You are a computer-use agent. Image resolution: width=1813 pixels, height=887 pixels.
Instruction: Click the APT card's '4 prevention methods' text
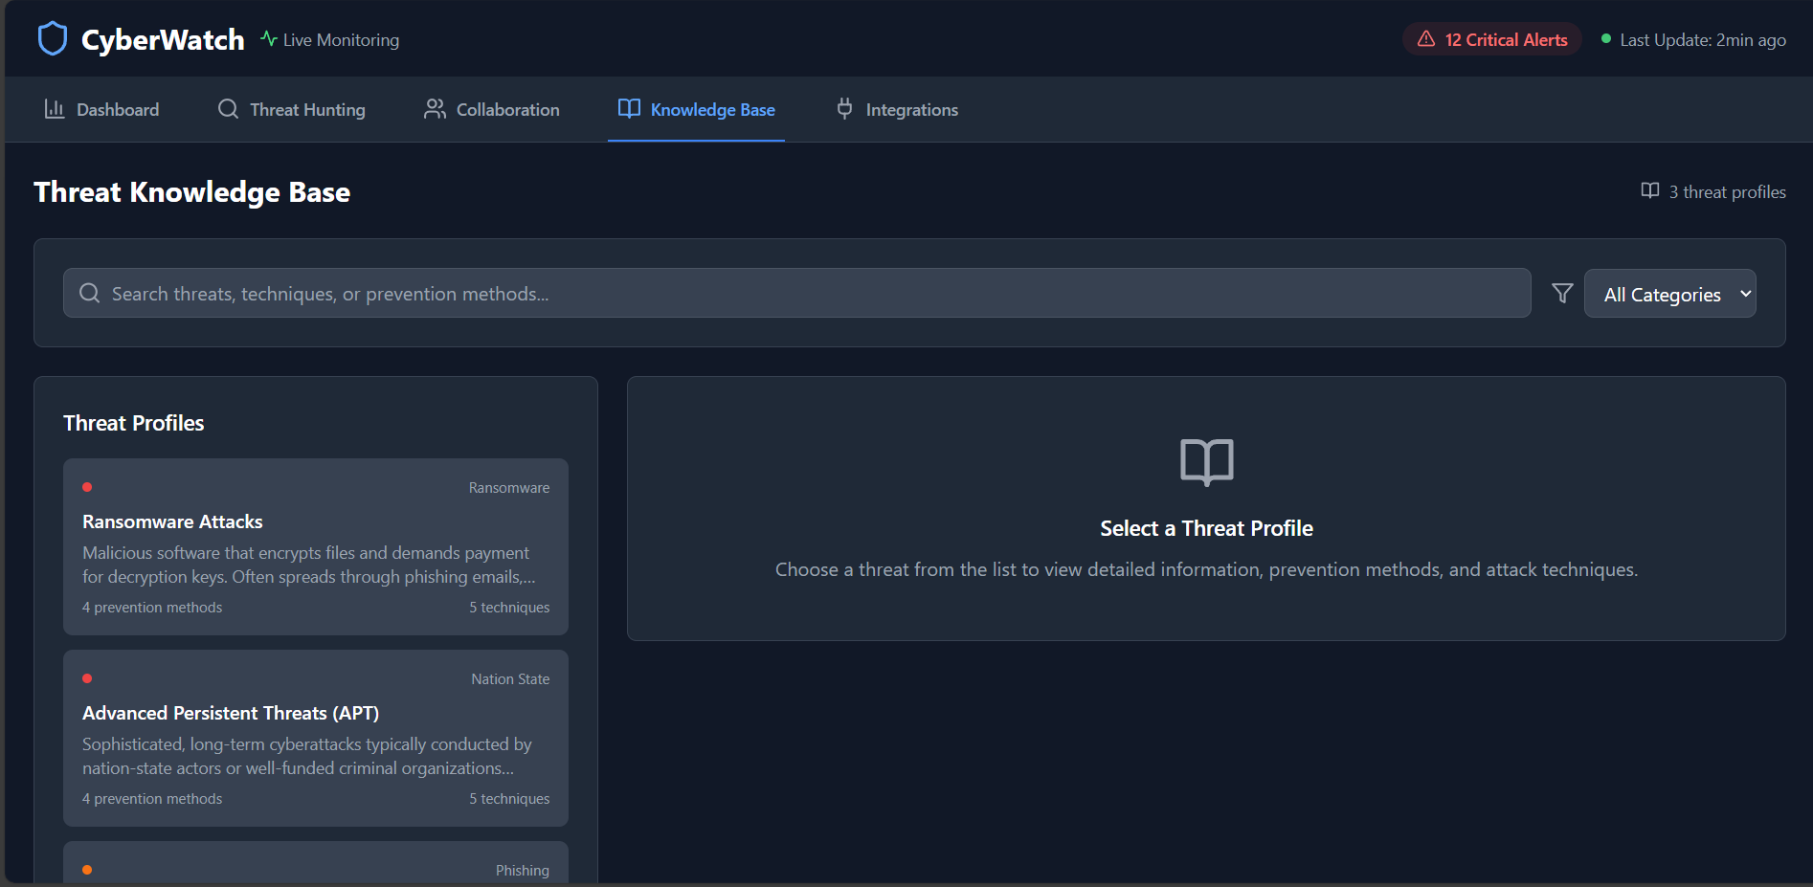(152, 799)
